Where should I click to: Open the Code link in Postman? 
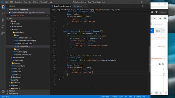[x=163, y=38]
